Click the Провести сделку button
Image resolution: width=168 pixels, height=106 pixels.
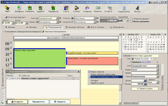tap(145, 89)
